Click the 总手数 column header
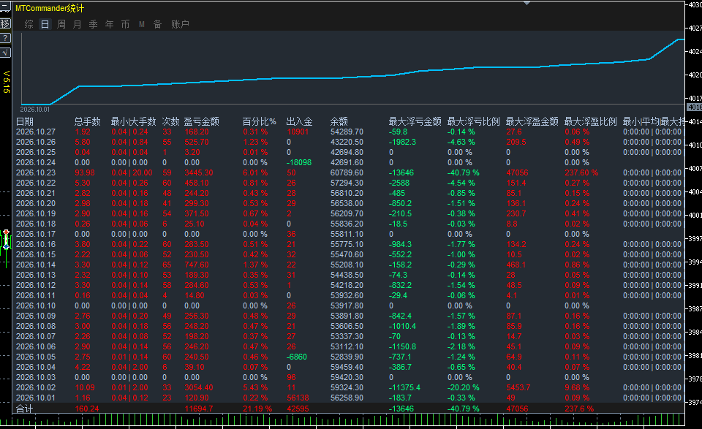702x429 pixels. [x=87, y=121]
